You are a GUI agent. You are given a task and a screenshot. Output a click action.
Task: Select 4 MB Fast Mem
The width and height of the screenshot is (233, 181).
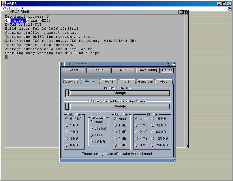click(x=115, y=139)
